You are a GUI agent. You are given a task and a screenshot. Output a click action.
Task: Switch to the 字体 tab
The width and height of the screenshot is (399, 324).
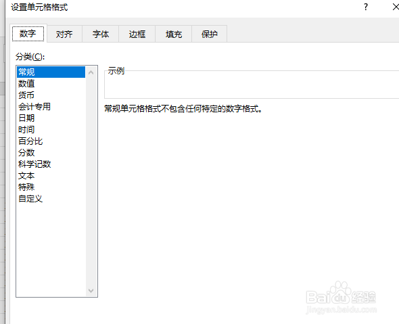(x=101, y=34)
